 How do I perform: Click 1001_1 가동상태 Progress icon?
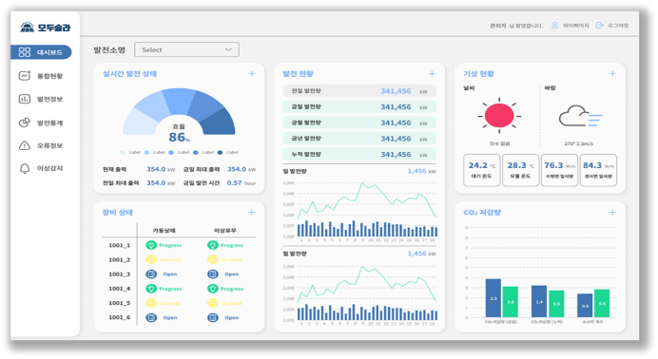click(151, 245)
